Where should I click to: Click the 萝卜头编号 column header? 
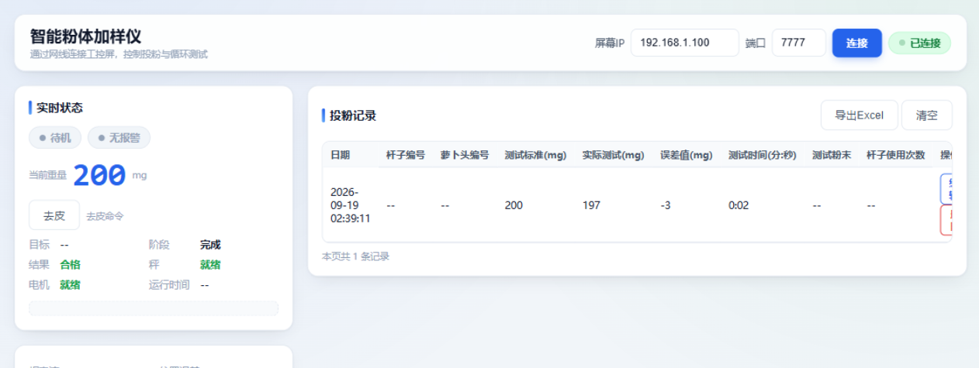tap(465, 155)
